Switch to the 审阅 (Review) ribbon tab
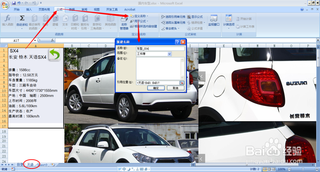320x172 pixels. point(84,9)
